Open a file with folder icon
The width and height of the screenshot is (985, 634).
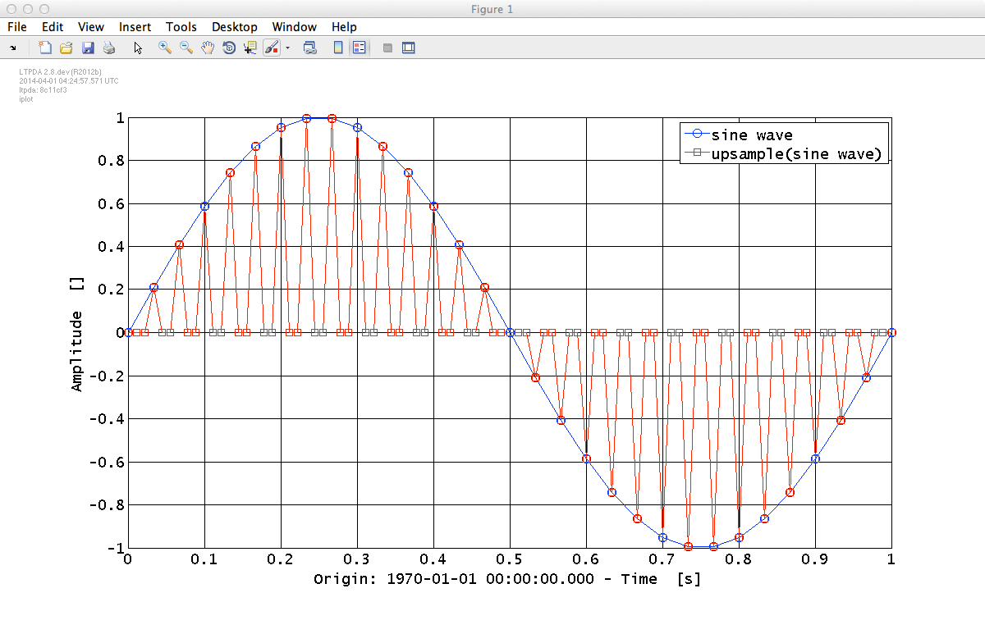66,48
